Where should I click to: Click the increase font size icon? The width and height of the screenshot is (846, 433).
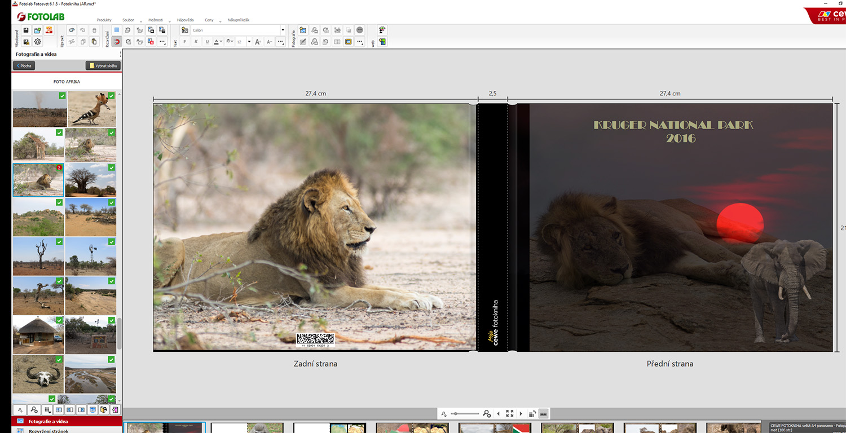(258, 42)
